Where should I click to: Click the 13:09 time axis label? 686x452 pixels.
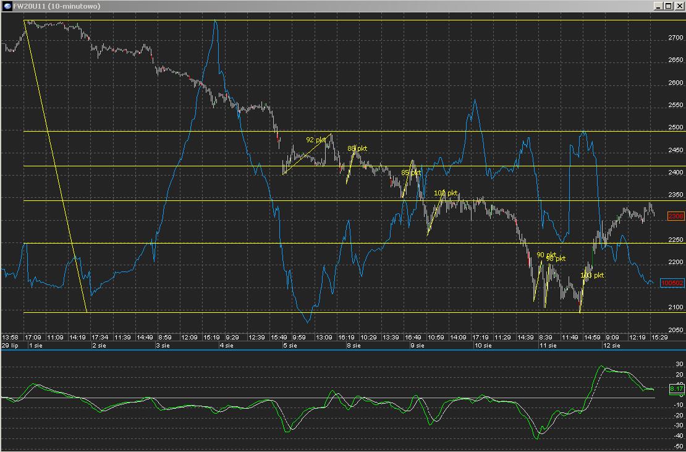(x=324, y=338)
